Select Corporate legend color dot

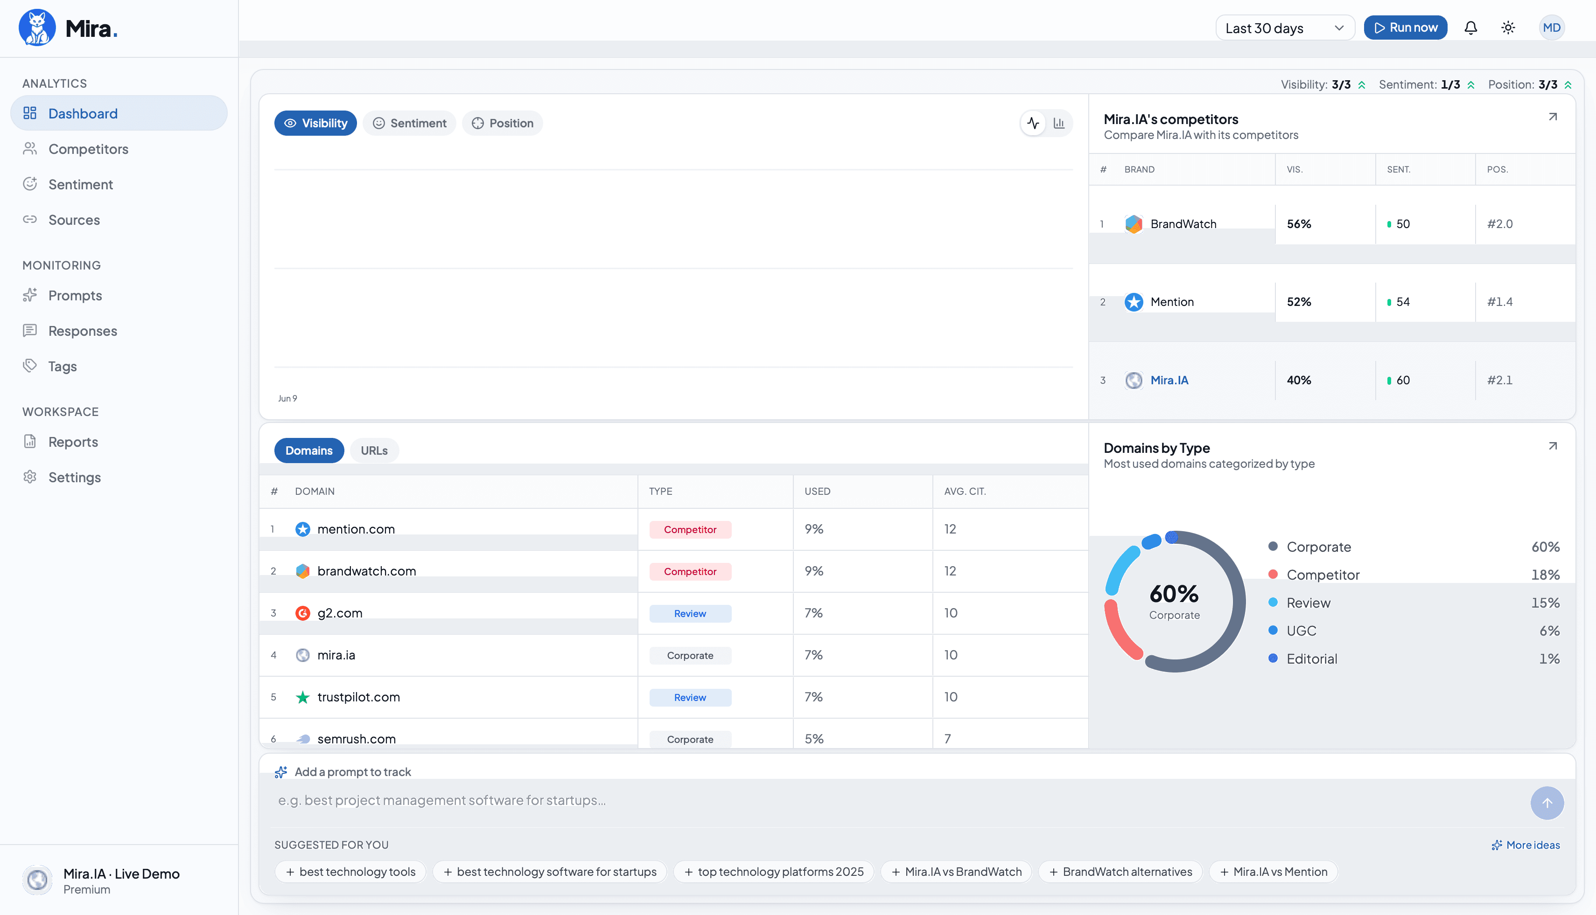1273,546
